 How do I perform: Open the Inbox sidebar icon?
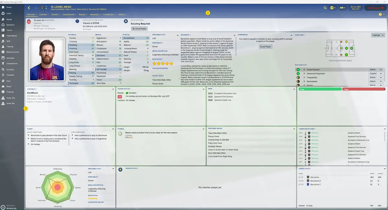point(3,13)
